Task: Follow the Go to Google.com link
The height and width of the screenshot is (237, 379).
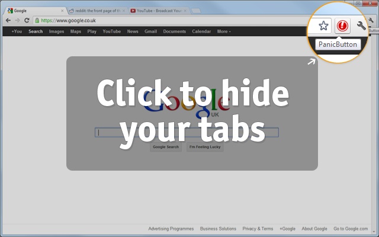Action: [354, 229]
